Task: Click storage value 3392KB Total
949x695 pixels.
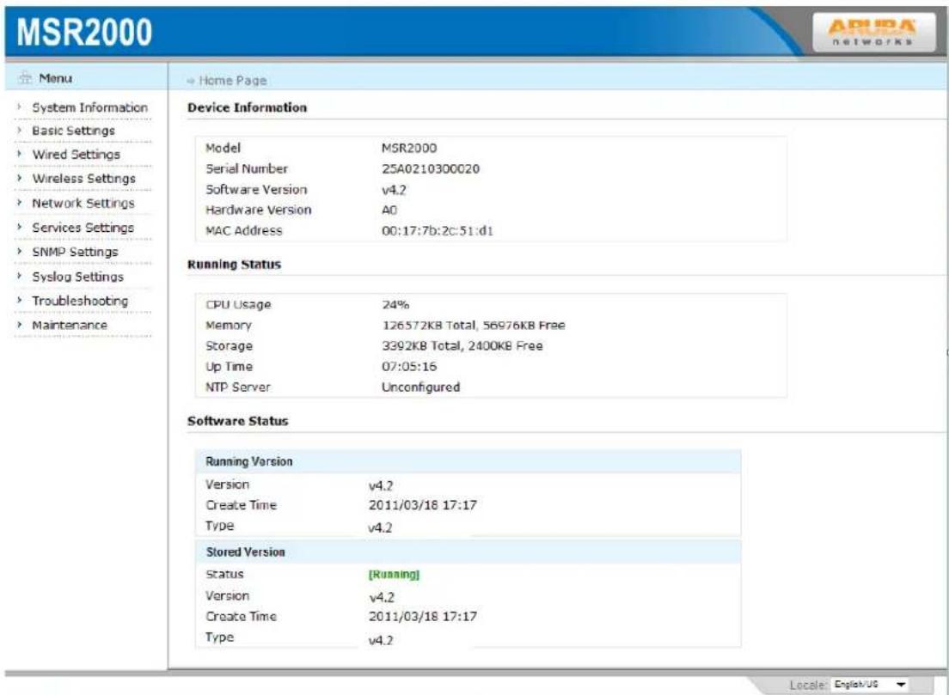Action: [x=422, y=346]
